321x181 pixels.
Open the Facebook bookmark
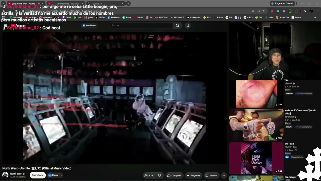tap(114, 18)
